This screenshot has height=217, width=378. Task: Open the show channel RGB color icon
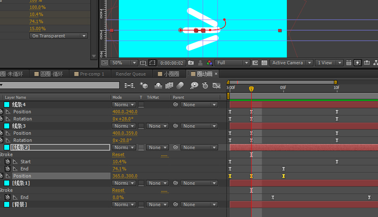pos(209,63)
